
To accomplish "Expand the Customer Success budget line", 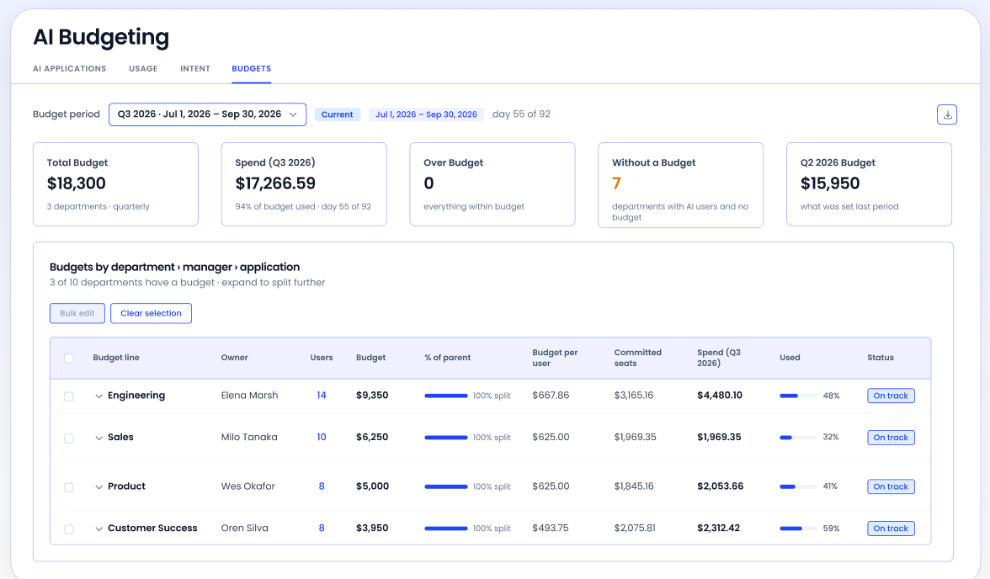I will tap(99, 529).
